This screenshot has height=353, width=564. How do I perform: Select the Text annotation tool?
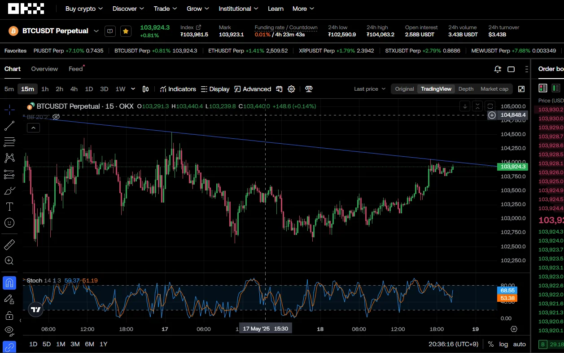(9, 207)
